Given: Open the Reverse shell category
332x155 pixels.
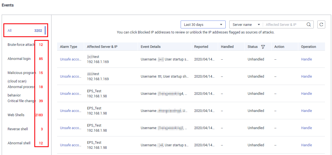Looking at the screenshot, I should (x=25, y=129).
